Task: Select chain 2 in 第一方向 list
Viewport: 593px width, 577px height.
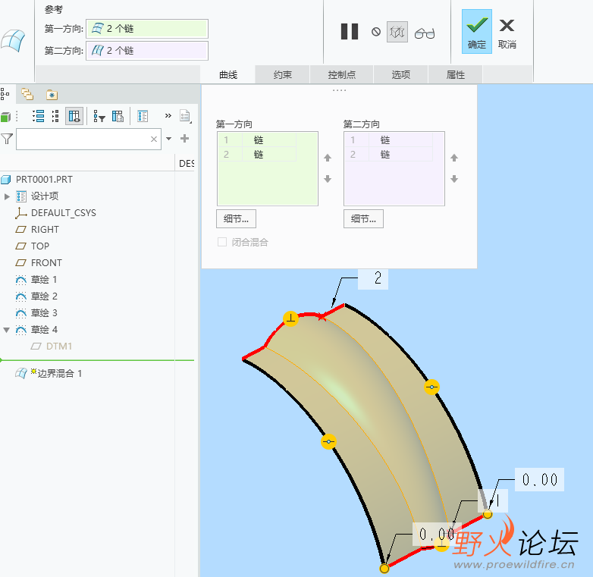Action: 257,154
